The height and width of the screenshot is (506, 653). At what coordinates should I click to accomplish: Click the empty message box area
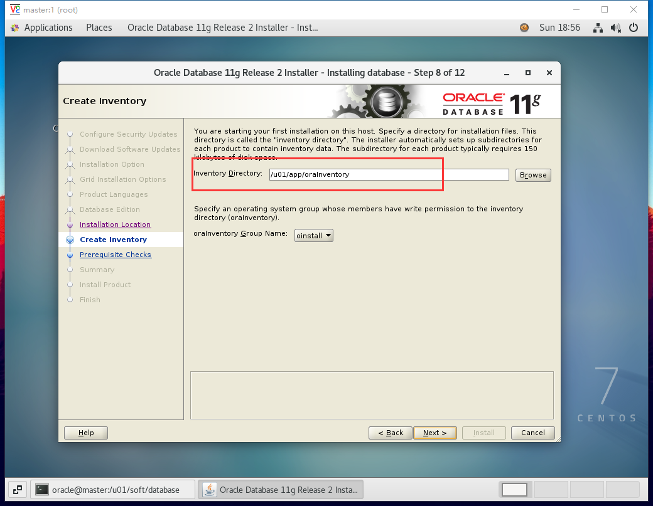point(372,396)
